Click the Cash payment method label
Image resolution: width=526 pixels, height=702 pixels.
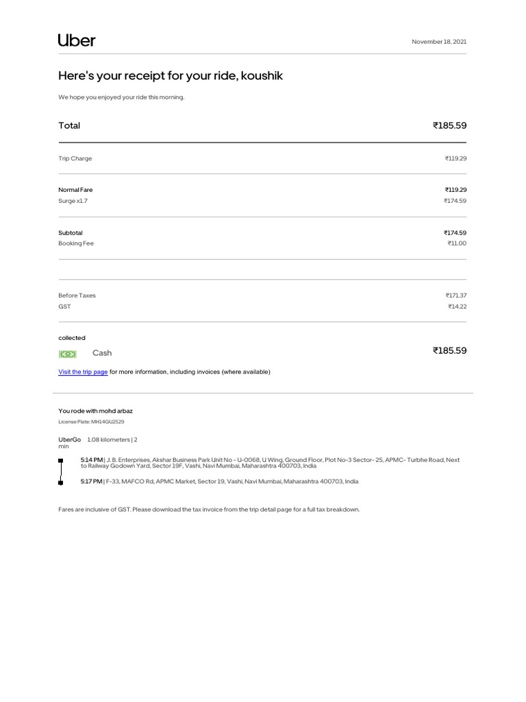point(102,353)
